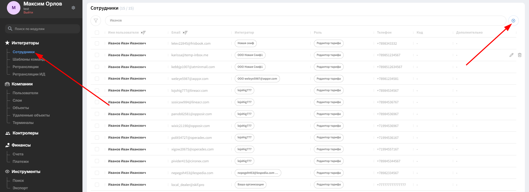Image resolution: width=529 pixels, height=192 pixels.
Task: Collapse the Интеграторы sidebar section
Action: click(25, 43)
